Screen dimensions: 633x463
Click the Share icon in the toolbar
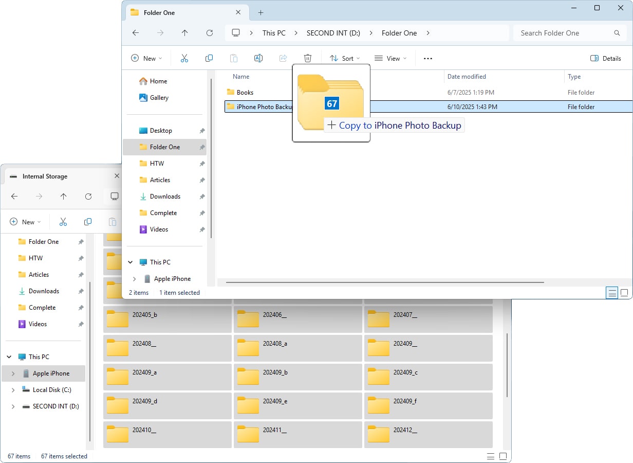283,58
